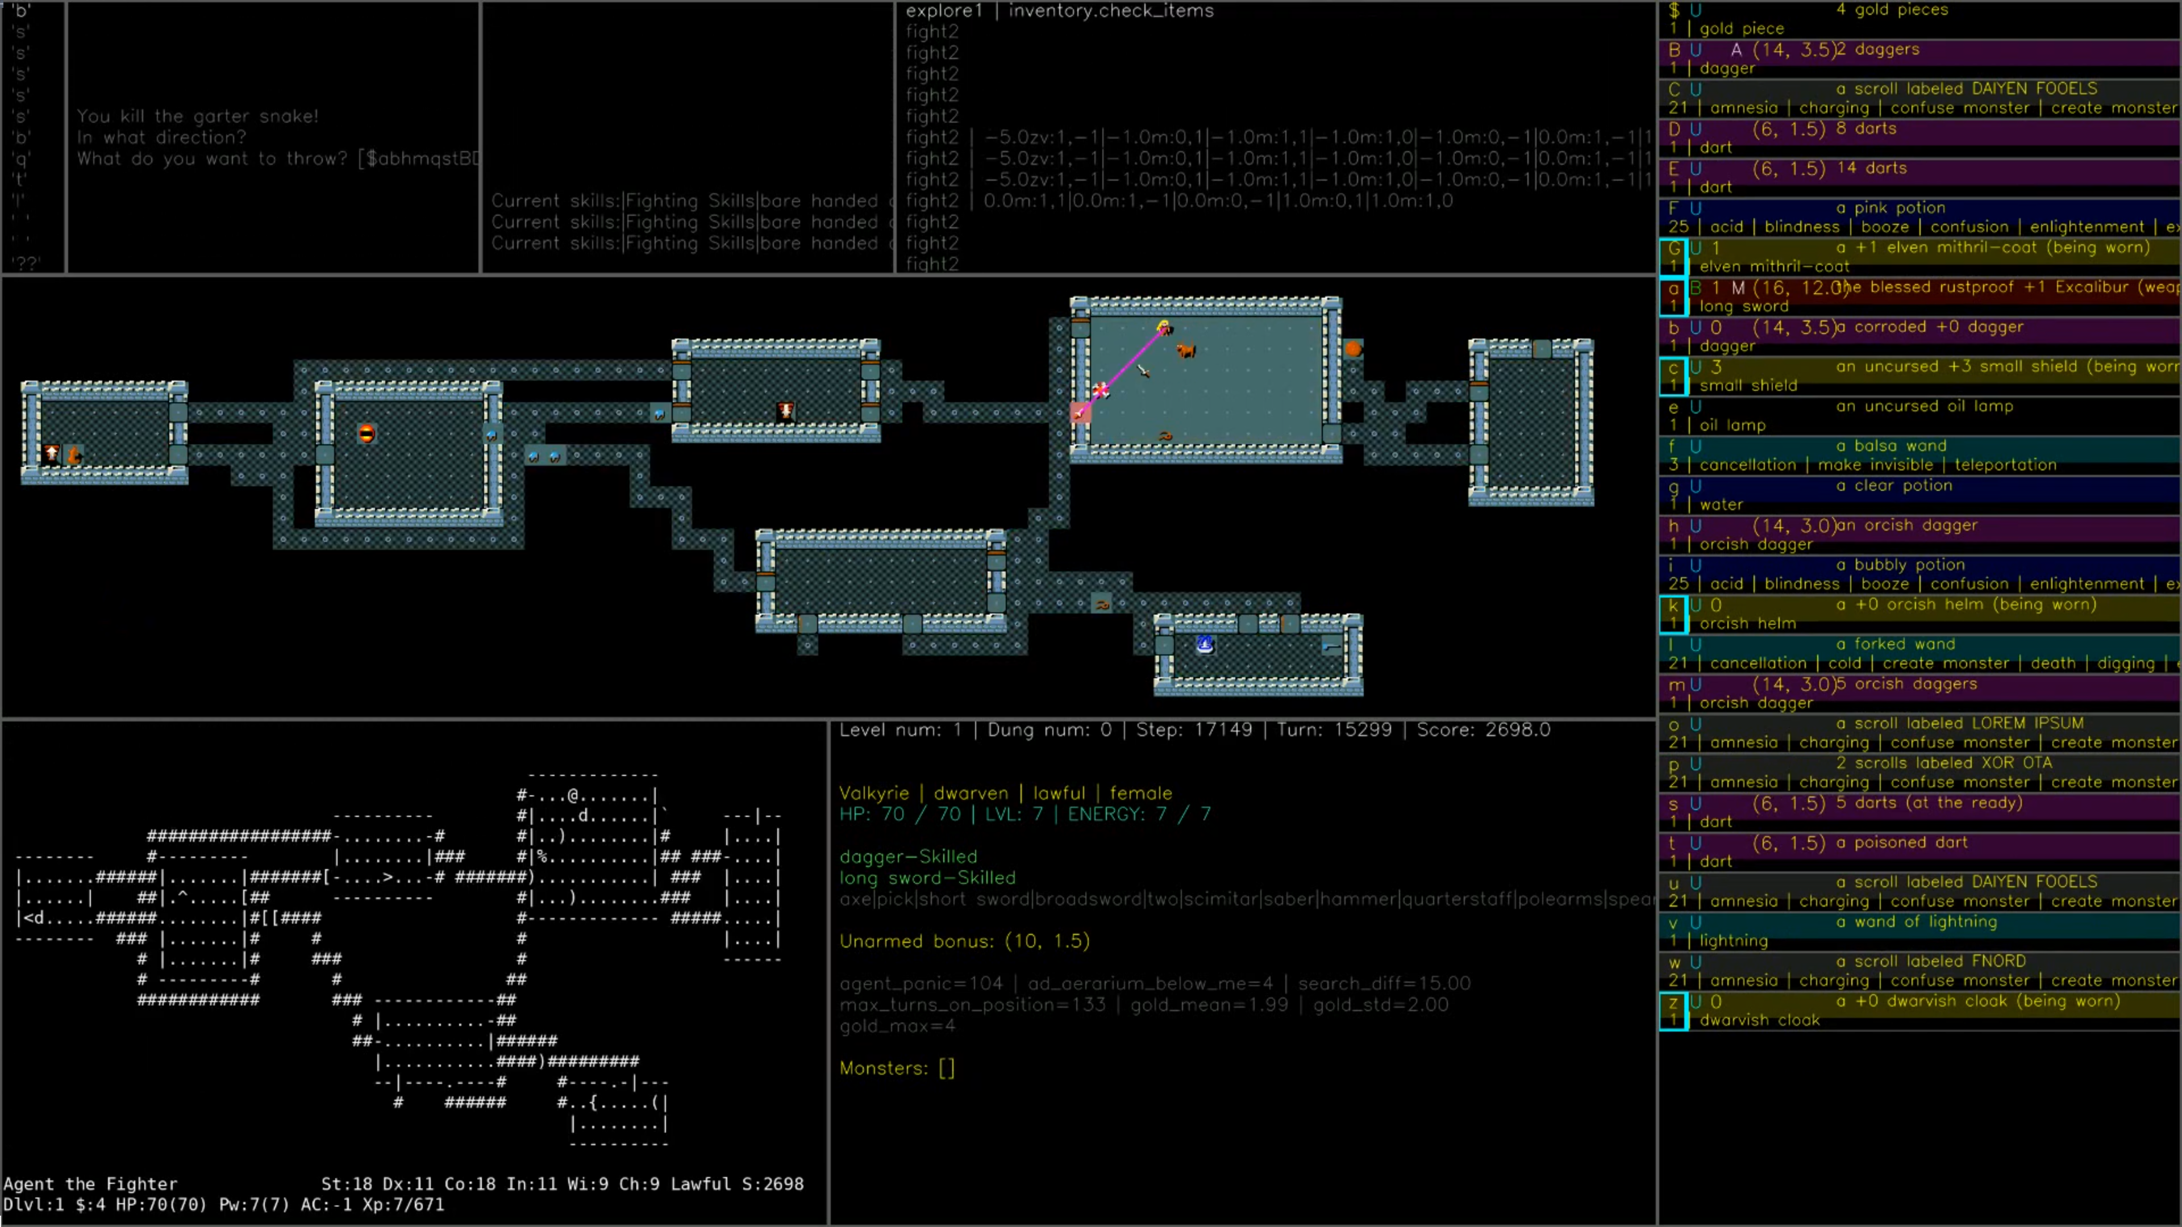Click 'Valkyrie | dwarven | lawful | female' line
This screenshot has width=2182, height=1227.
tap(1006, 794)
